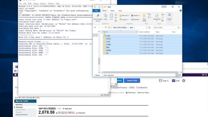Open Historical Prices in the Yahoo sidebar
The width and height of the screenshot is (208, 117).
[x=21, y=115]
